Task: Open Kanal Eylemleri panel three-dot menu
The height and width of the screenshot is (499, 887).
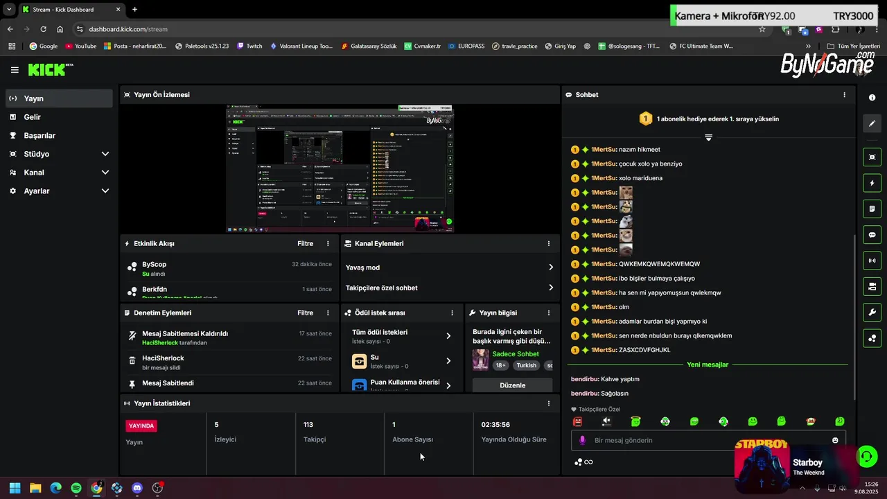Action: click(x=548, y=244)
